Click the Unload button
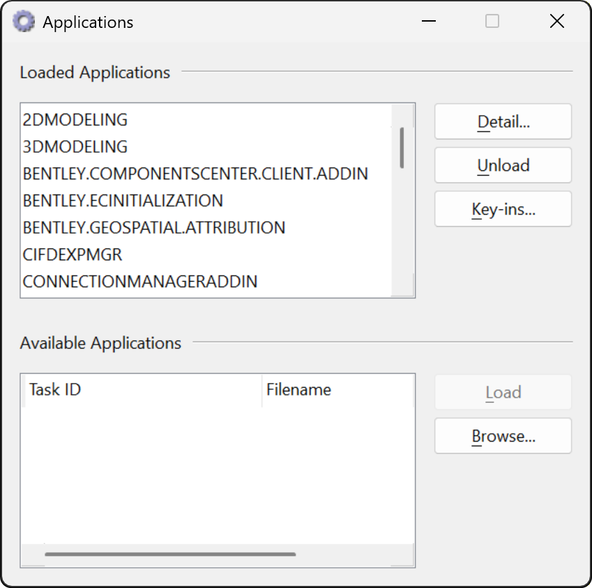Screen dimensions: 592x588 503,165
